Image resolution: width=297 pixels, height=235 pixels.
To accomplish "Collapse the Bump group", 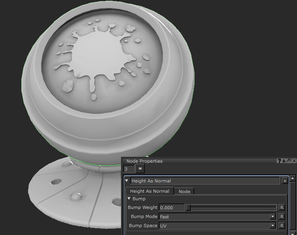I will point(129,199).
